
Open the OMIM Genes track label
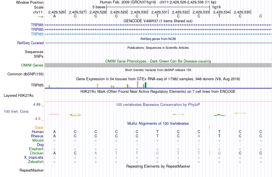(x=32, y=65)
